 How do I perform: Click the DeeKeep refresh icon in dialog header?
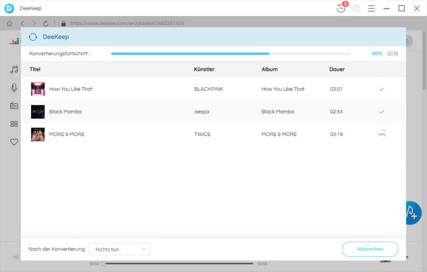tap(33, 37)
